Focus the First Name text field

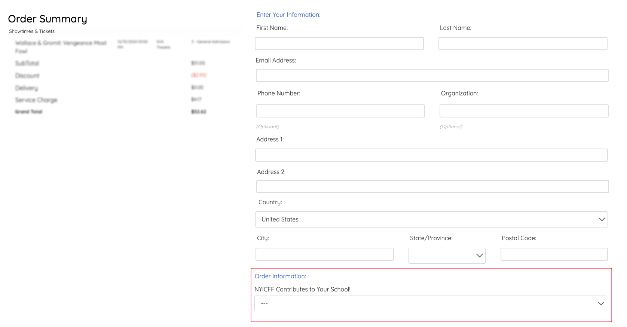[339, 44]
